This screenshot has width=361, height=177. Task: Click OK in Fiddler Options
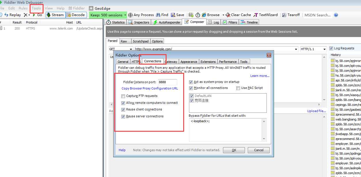coord(234,150)
